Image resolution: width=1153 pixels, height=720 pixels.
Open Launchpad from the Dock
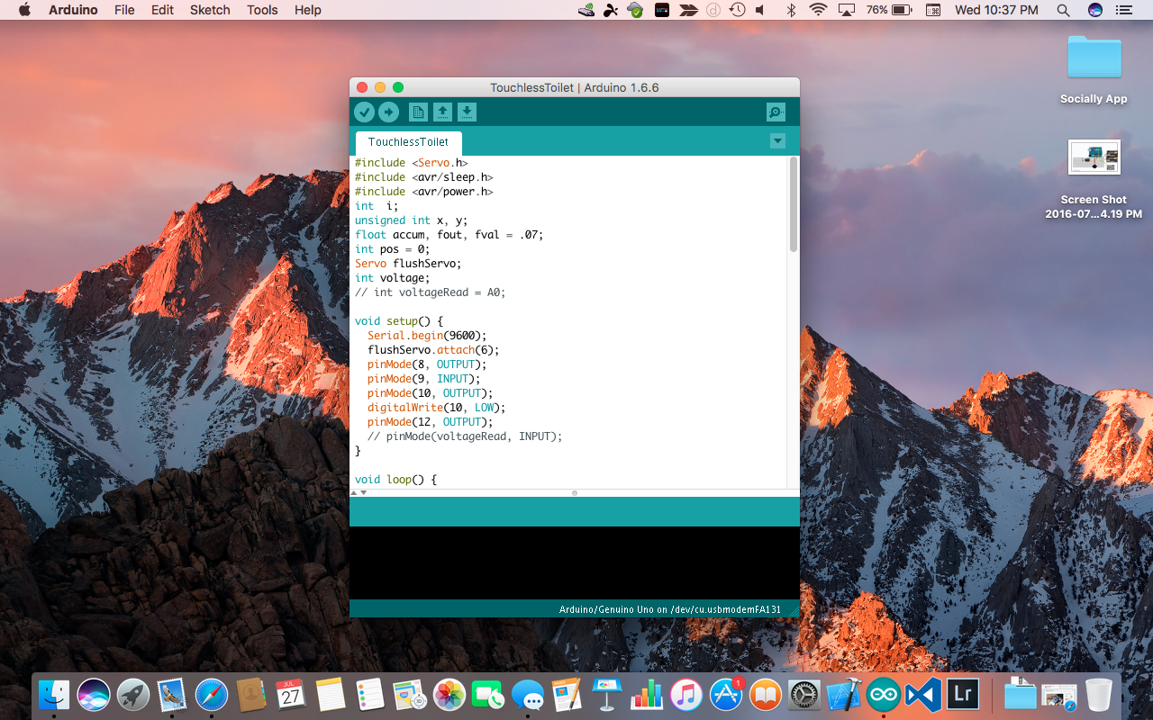(133, 694)
